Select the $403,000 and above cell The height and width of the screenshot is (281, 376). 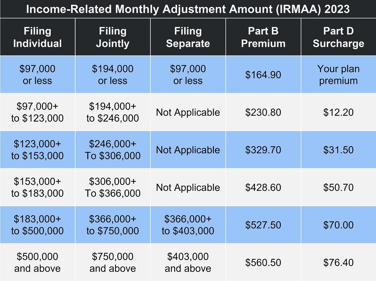[188, 263]
